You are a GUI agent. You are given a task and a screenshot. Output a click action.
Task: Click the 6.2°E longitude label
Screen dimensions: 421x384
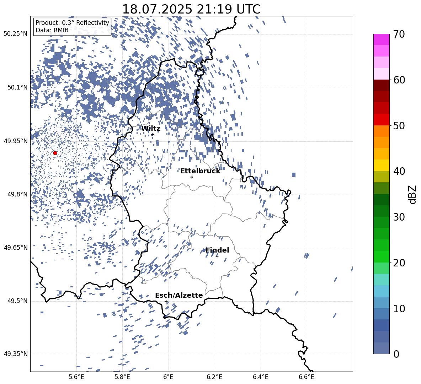[214, 377]
